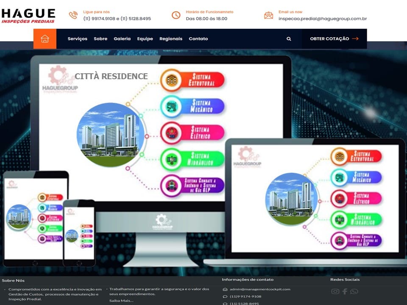This screenshot has width=407, height=305.
Task: Click the Ligue para nós label
Action: pyautogui.click(x=96, y=12)
